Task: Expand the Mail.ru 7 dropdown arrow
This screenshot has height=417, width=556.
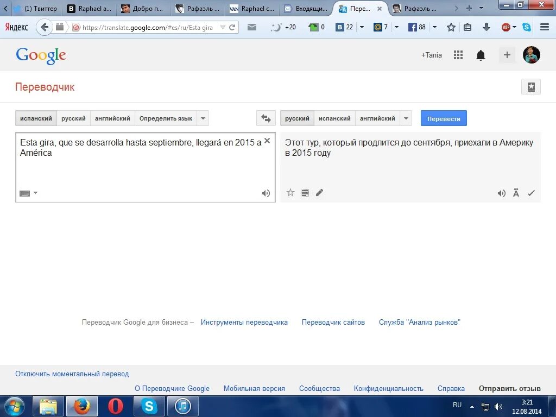Action: (x=397, y=27)
